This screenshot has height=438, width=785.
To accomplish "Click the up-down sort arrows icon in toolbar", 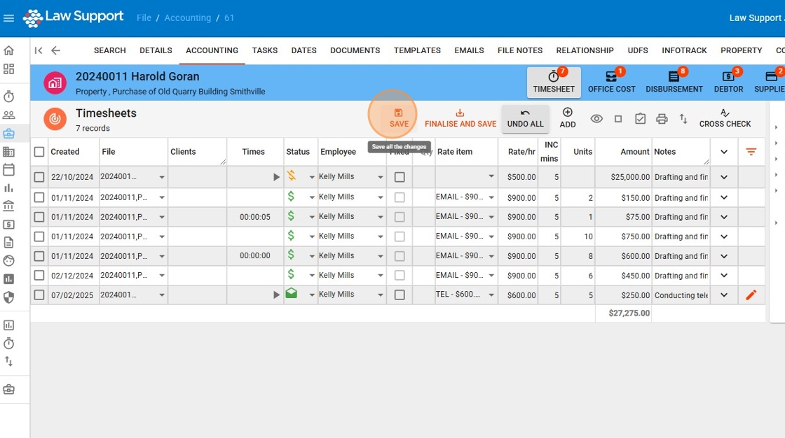I will coord(683,119).
